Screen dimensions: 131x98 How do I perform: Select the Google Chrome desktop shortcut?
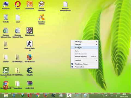tap(6, 85)
